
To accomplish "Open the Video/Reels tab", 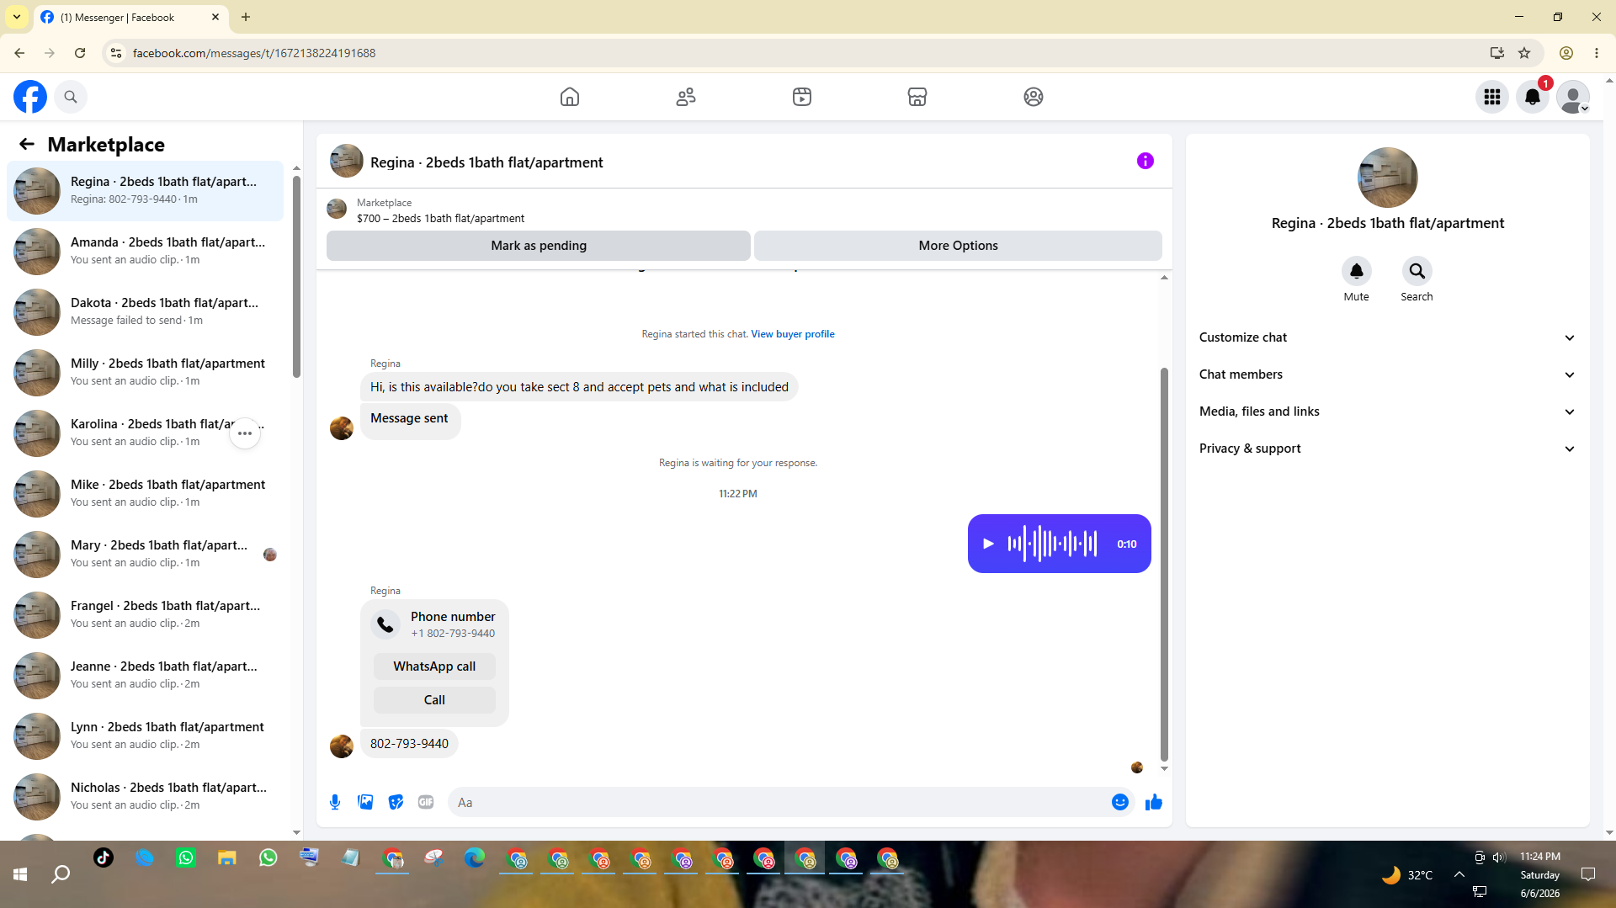I will point(802,97).
